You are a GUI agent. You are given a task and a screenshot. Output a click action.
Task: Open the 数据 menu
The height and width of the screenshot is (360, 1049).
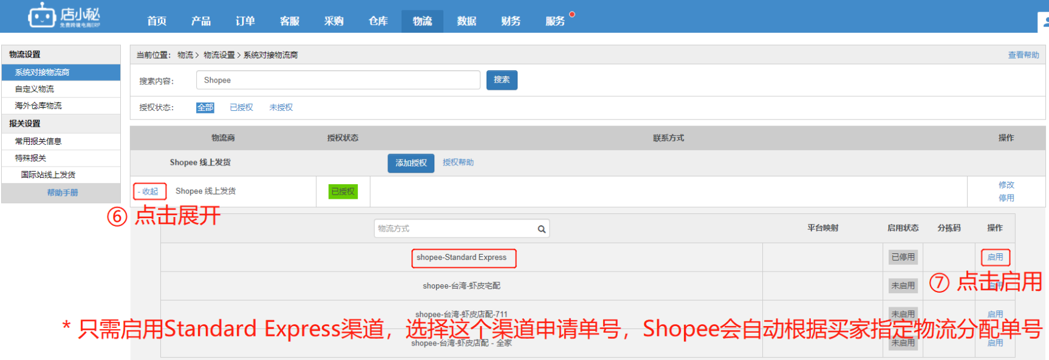click(466, 21)
